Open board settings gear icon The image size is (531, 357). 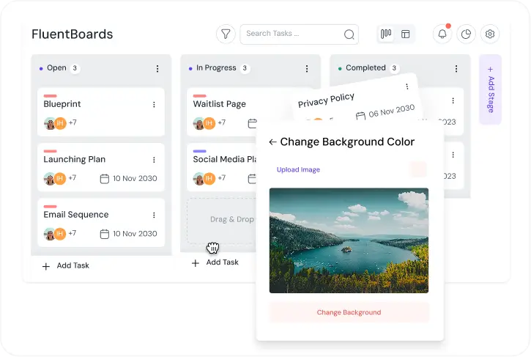point(490,34)
